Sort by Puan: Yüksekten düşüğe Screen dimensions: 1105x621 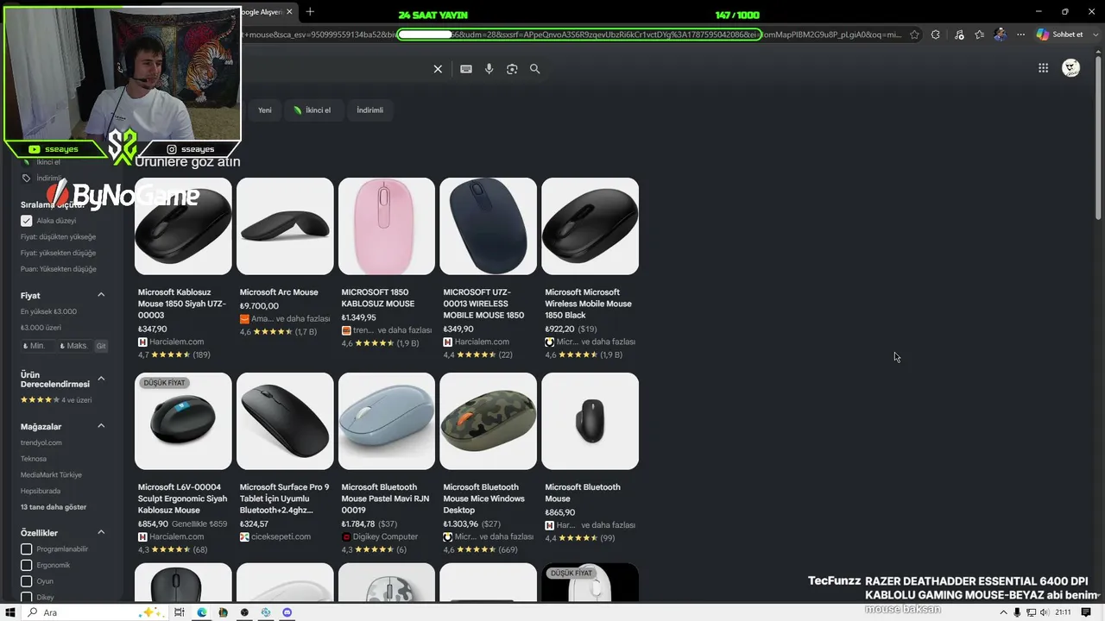pos(59,269)
